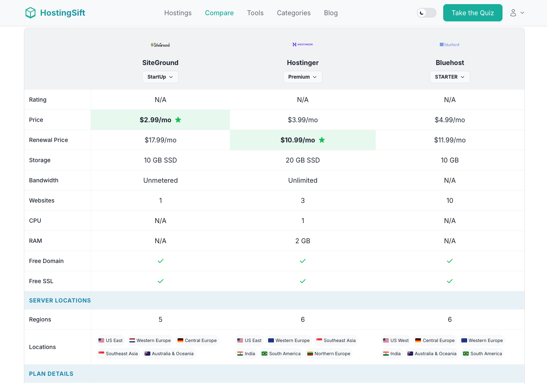Image resolution: width=547 pixels, height=384 pixels.
Task: Click the Hostinger logo image
Action: coord(303,44)
